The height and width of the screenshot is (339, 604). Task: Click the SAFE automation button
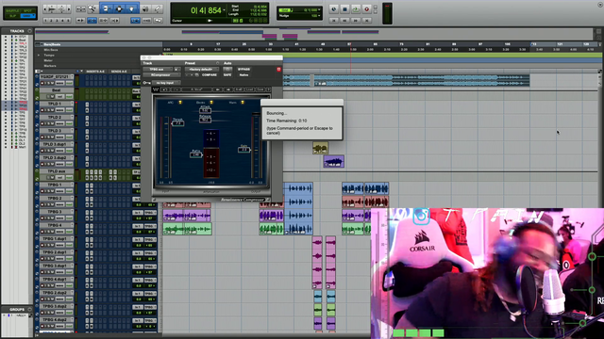point(227,75)
